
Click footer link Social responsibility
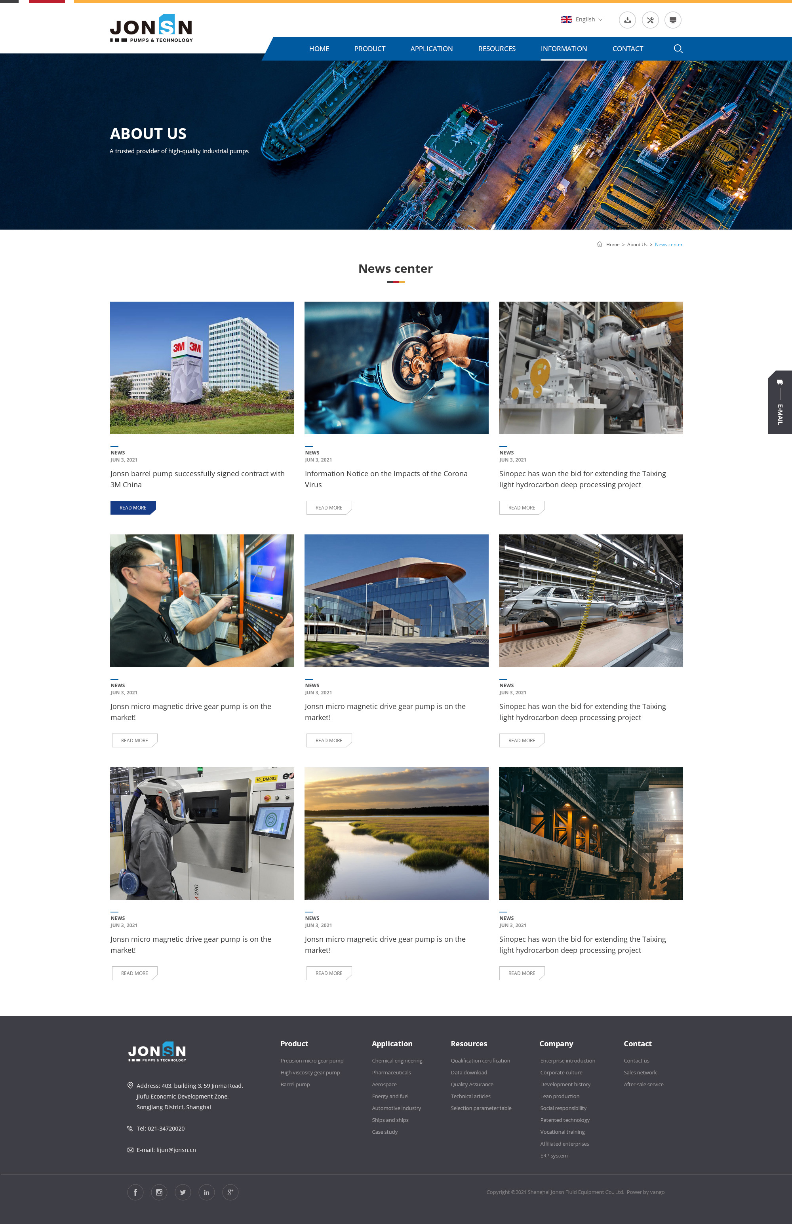point(563,1108)
